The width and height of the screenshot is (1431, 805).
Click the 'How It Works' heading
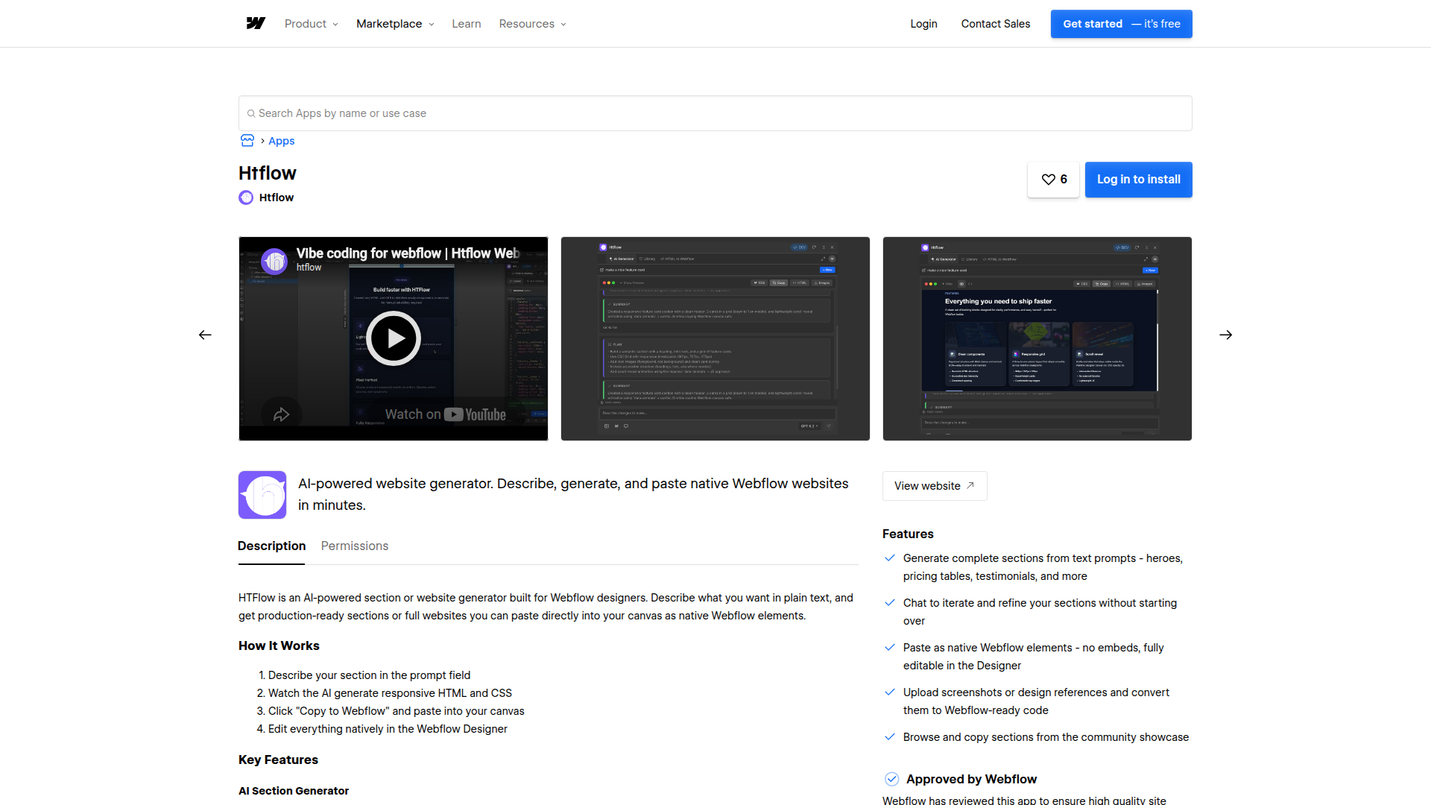click(x=279, y=646)
